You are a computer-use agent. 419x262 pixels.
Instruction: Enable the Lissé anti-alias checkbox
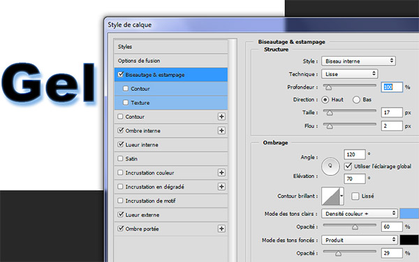click(355, 196)
